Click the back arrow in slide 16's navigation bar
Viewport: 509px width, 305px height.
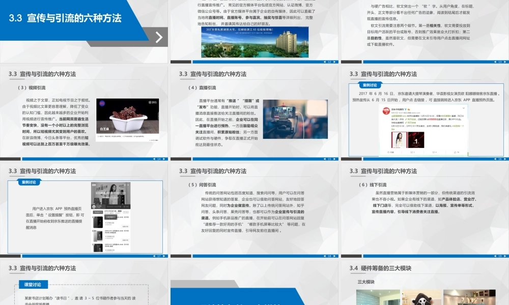coord(495,159)
